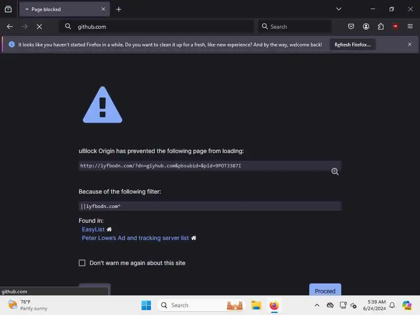Expand the hidden system tray icons

pos(317,305)
